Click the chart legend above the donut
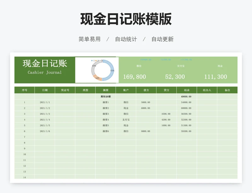Screen dimensions: 252x193 [97, 60]
